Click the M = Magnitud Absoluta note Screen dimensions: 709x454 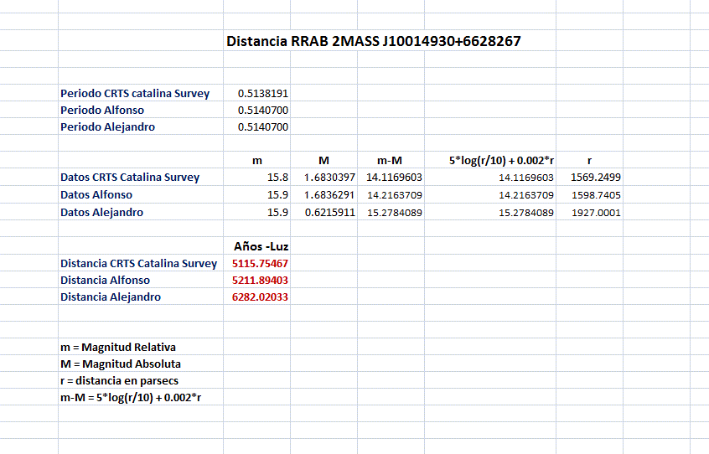[121, 364]
